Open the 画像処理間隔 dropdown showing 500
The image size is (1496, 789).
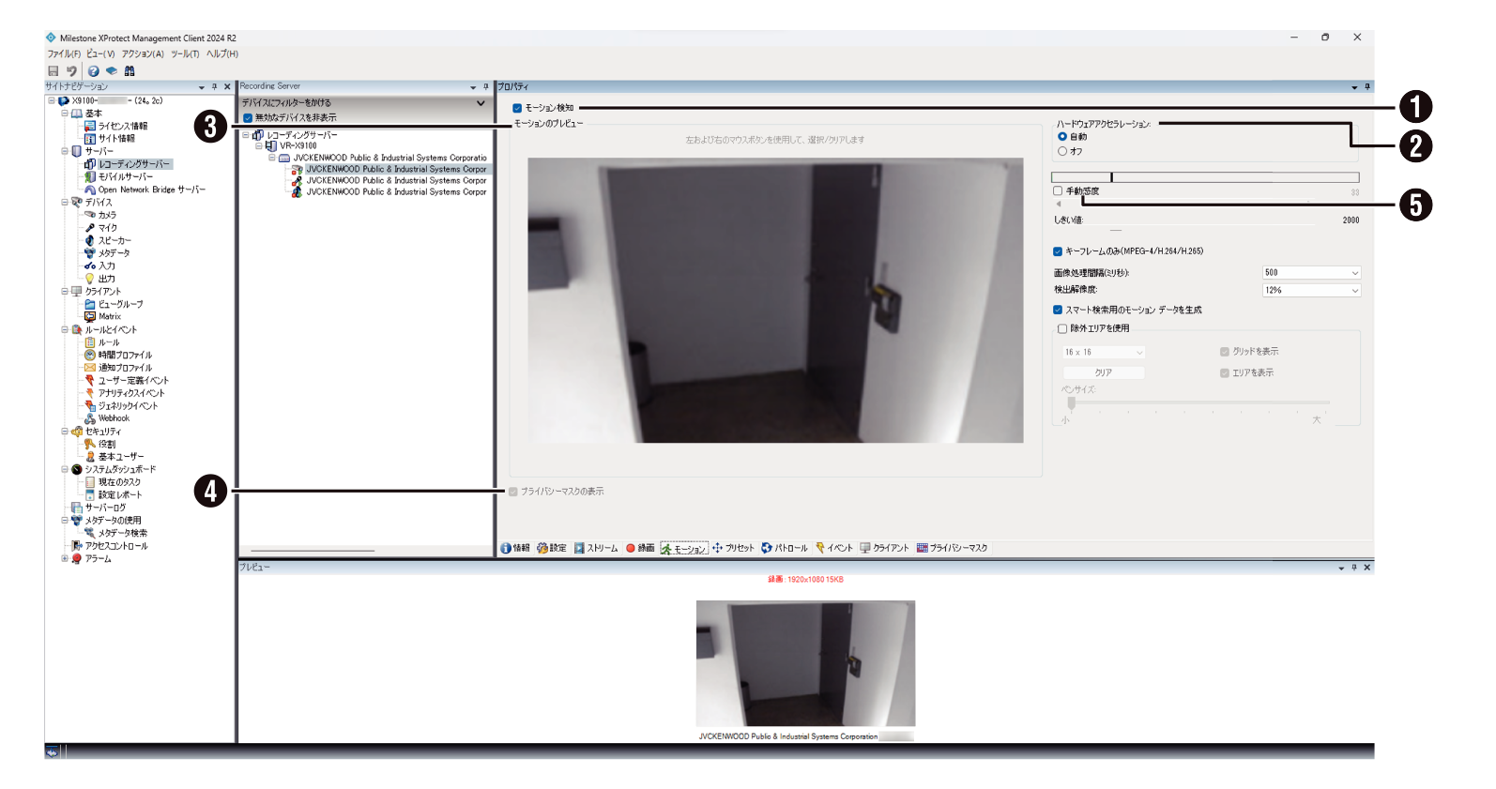click(1311, 273)
